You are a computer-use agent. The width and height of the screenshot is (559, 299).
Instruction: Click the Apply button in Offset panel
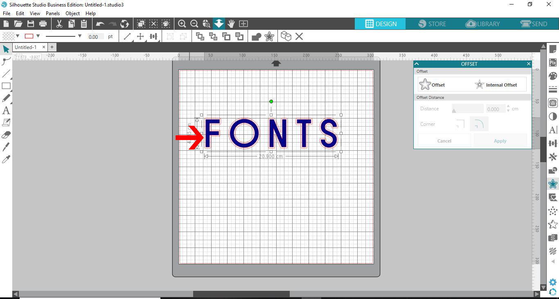[x=500, y=141]
